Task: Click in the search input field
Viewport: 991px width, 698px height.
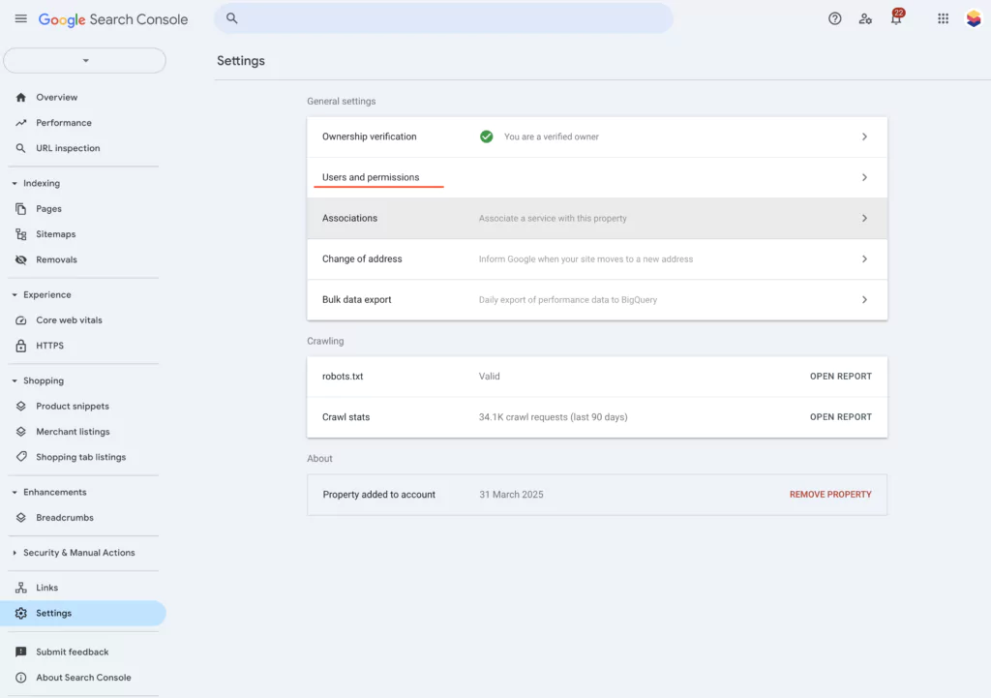Action: 445,18
